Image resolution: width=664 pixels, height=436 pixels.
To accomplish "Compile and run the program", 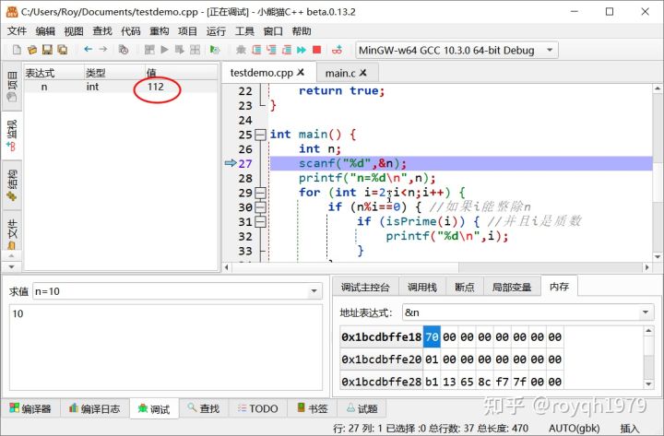I will coord(180,50).
